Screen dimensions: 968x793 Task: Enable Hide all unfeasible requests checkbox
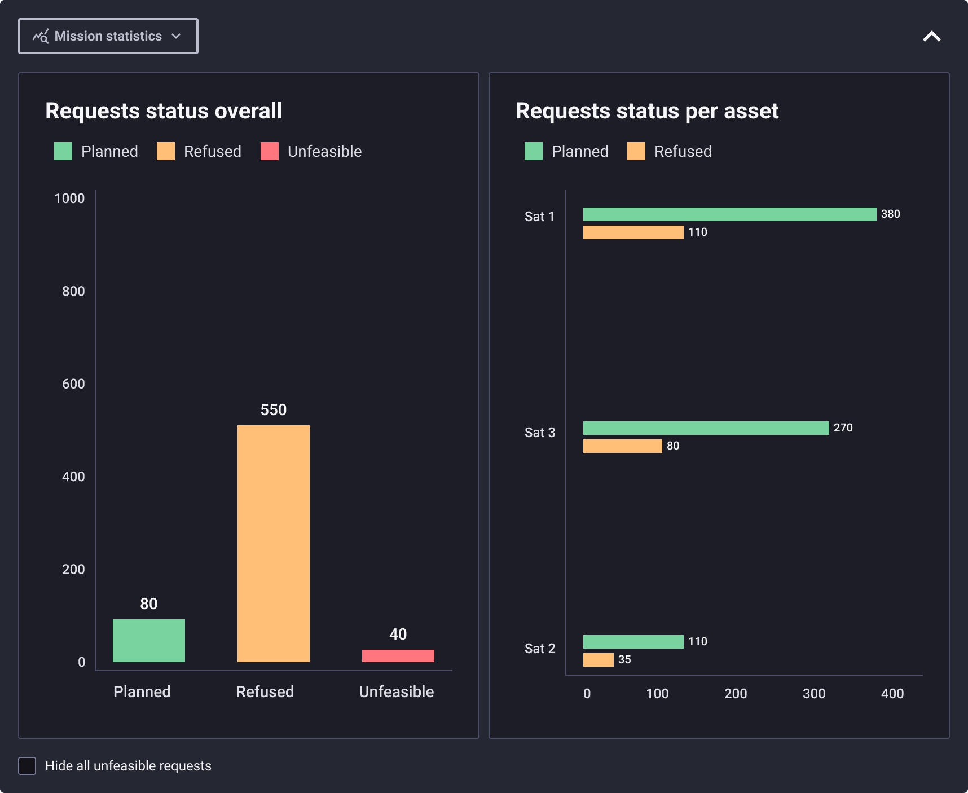(27, 766)
